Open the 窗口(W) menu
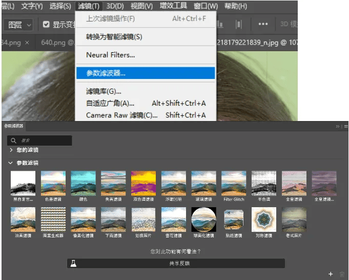 click(206, 6)
